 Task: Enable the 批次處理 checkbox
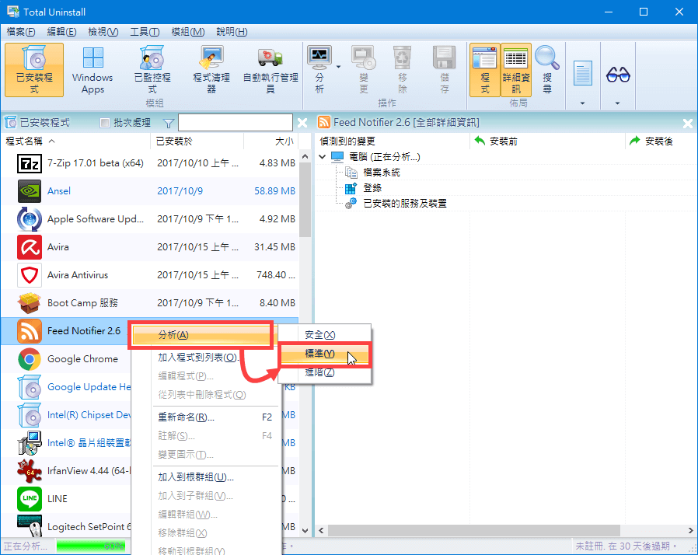(106, 123)
